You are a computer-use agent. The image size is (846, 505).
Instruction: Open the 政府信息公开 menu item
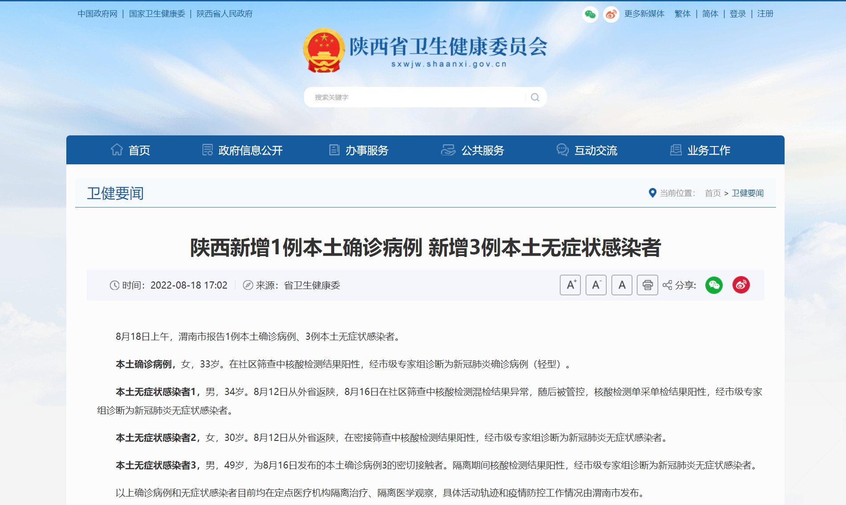point(243,151)
